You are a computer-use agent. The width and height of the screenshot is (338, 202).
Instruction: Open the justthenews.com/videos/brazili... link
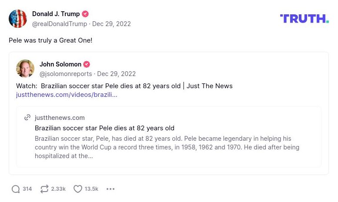tap(67, 95)
